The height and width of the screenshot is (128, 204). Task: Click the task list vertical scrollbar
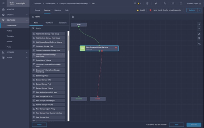click(x=68, y=43)
